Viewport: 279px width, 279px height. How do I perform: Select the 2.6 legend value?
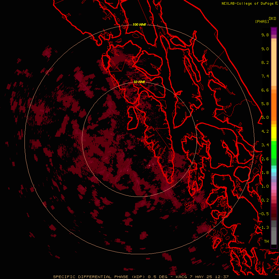point(265,159)
